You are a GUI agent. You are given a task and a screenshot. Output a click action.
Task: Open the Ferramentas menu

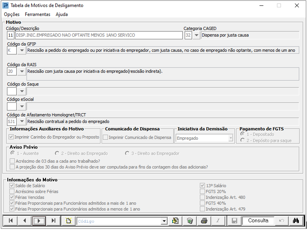click(x=37, y=14)
